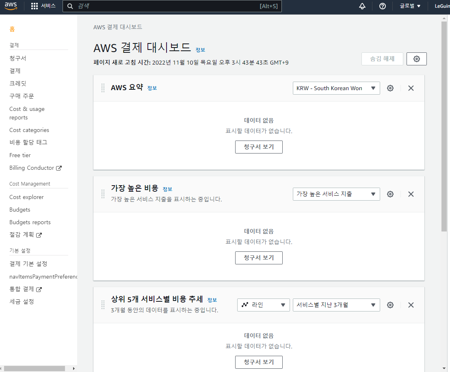This screenshot has width=450, height=372.
Task: Open the 서비스별 지난 3개월 dropdown
Action: [x=336, y=305]
